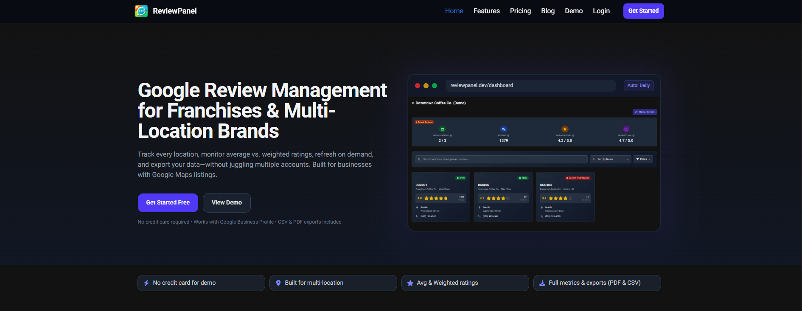Click the Sample Business badge
The width and height of the screenshot is (802, 311).
click(x=424, y=122)
